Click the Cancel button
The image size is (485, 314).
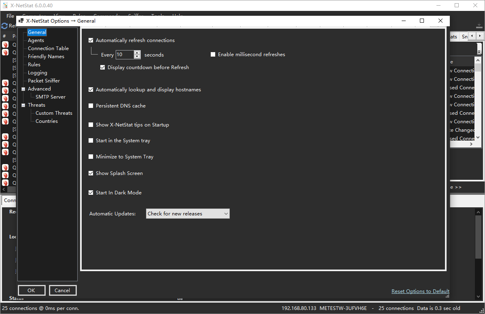(x=62, y=290)
